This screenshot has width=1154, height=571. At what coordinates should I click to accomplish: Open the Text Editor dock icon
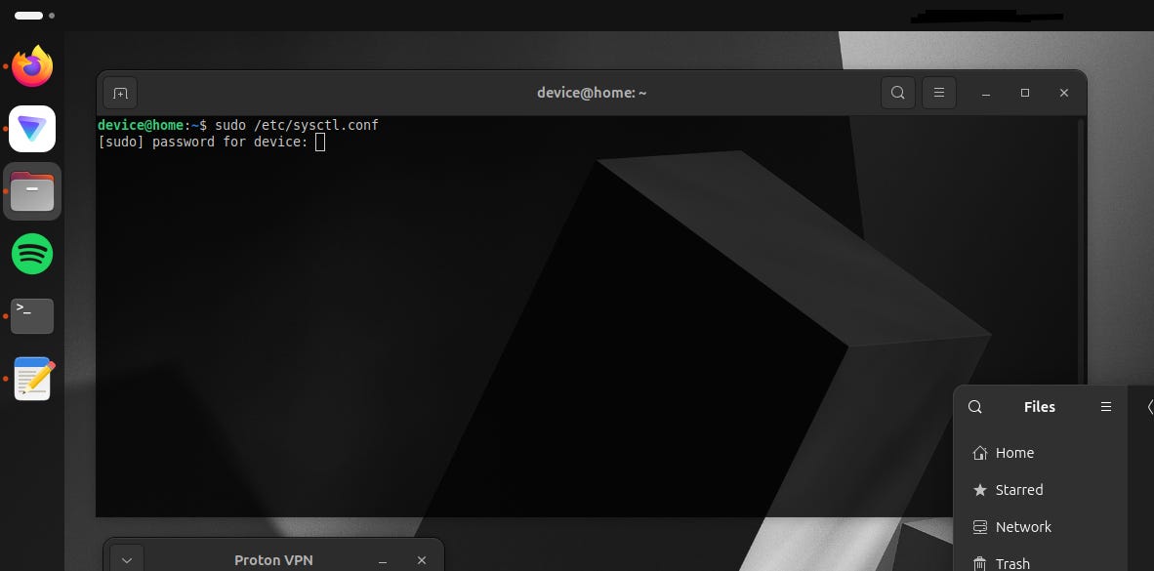coord(34,378)
